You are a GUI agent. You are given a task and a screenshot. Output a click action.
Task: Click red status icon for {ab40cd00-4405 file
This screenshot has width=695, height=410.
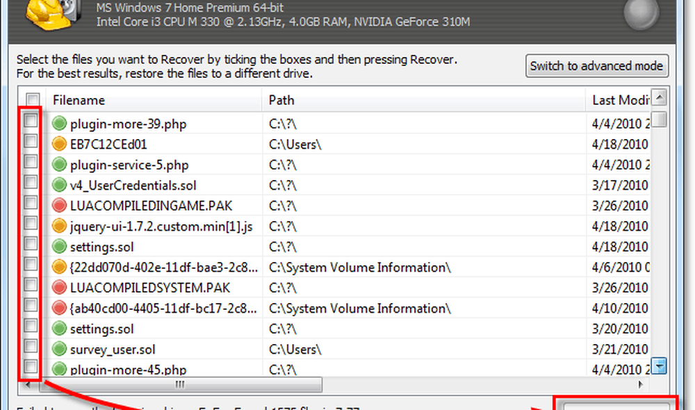[59, 308]
